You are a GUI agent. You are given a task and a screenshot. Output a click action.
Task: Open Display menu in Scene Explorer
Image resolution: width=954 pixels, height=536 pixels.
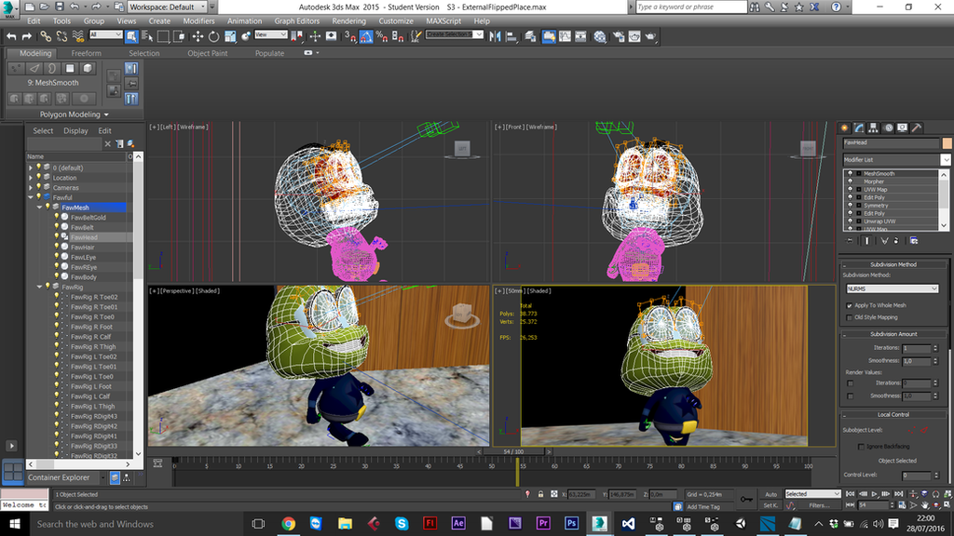click(75, 130)
